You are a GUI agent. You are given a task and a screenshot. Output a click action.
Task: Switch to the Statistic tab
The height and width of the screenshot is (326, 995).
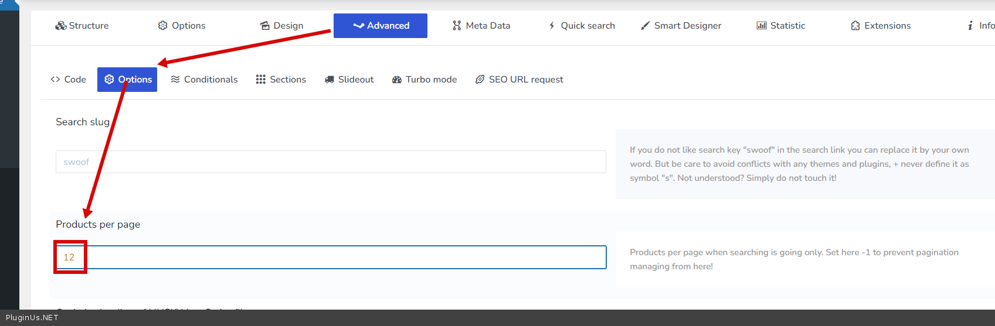pos(781,26)
